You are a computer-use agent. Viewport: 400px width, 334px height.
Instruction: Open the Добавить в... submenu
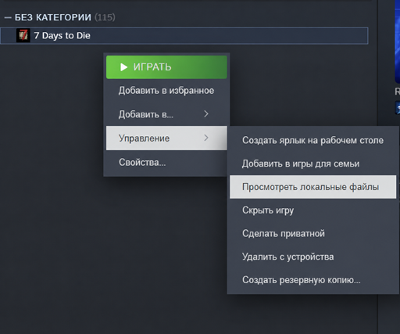[166, 114]
